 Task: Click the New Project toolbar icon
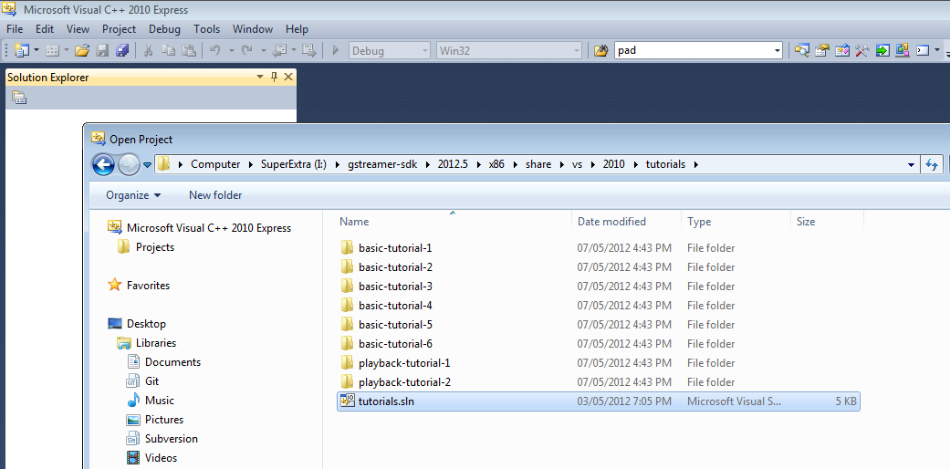(x=21, y=50)
